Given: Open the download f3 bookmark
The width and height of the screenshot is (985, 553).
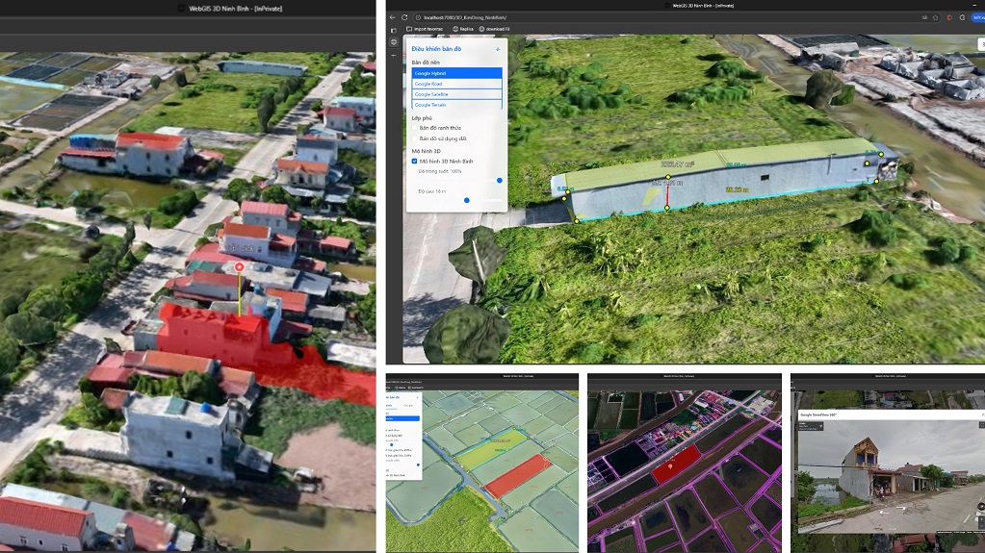Looking at the screenshot, I should click(x=494, y=29).
